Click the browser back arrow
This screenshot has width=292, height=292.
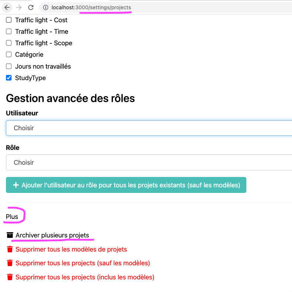pos(7,7)
